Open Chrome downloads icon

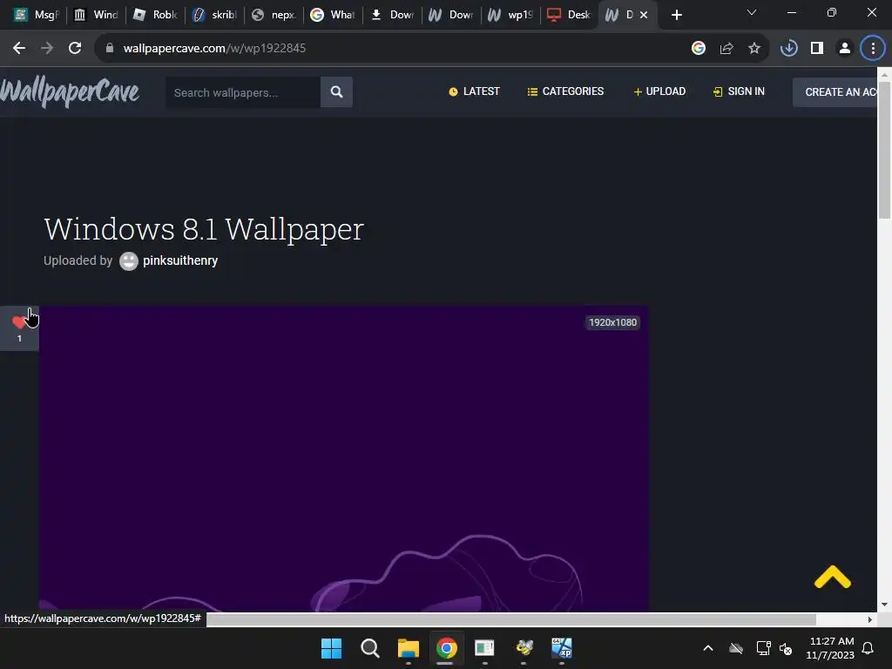tap(789, 49)
